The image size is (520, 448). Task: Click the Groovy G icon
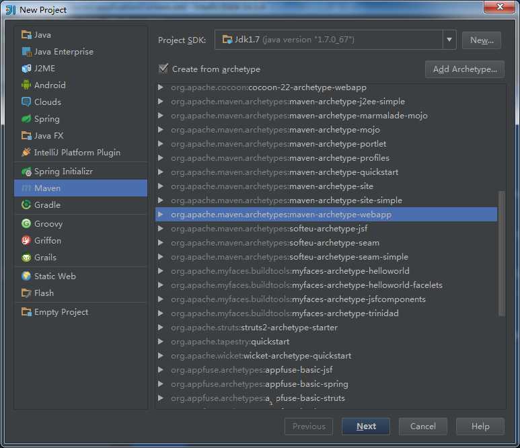coord(26,223)
